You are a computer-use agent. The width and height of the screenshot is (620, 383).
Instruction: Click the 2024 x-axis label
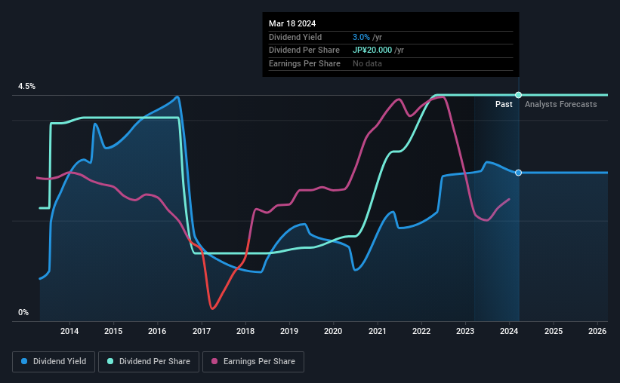509,331
